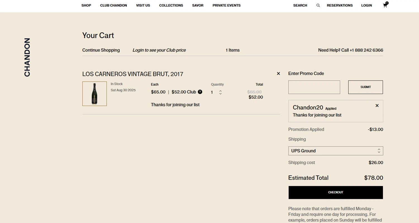This screenshot has width=419, height=223.
Task: Click Login to see your Club price
Action: tap(159, 50)
